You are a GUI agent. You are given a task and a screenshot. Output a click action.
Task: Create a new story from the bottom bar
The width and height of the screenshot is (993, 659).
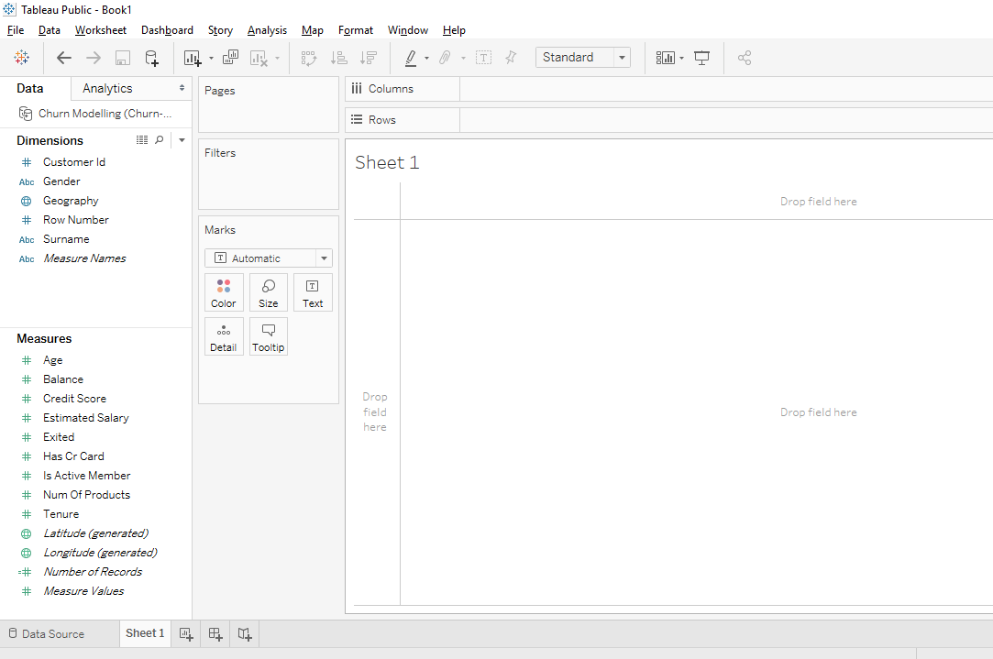[244, 633]
